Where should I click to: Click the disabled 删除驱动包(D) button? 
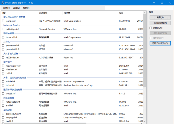160,33
